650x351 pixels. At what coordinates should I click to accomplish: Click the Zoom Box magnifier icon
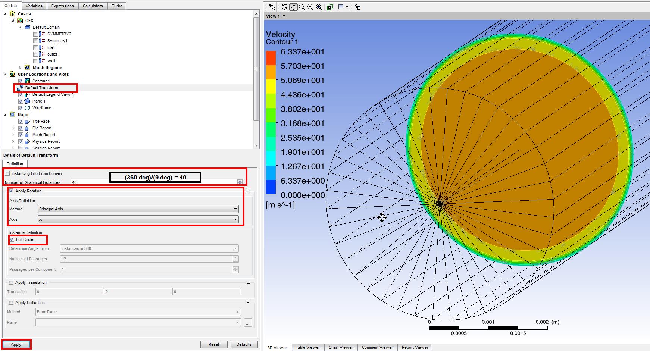tap(310, 7)
